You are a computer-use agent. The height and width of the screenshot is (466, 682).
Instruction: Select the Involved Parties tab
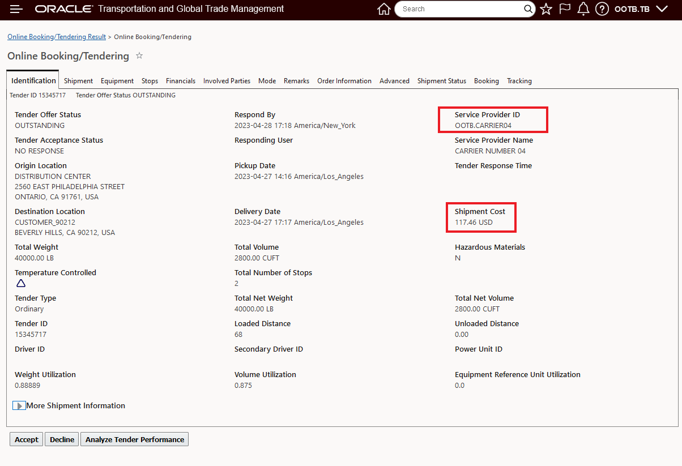tap(227, 81)
